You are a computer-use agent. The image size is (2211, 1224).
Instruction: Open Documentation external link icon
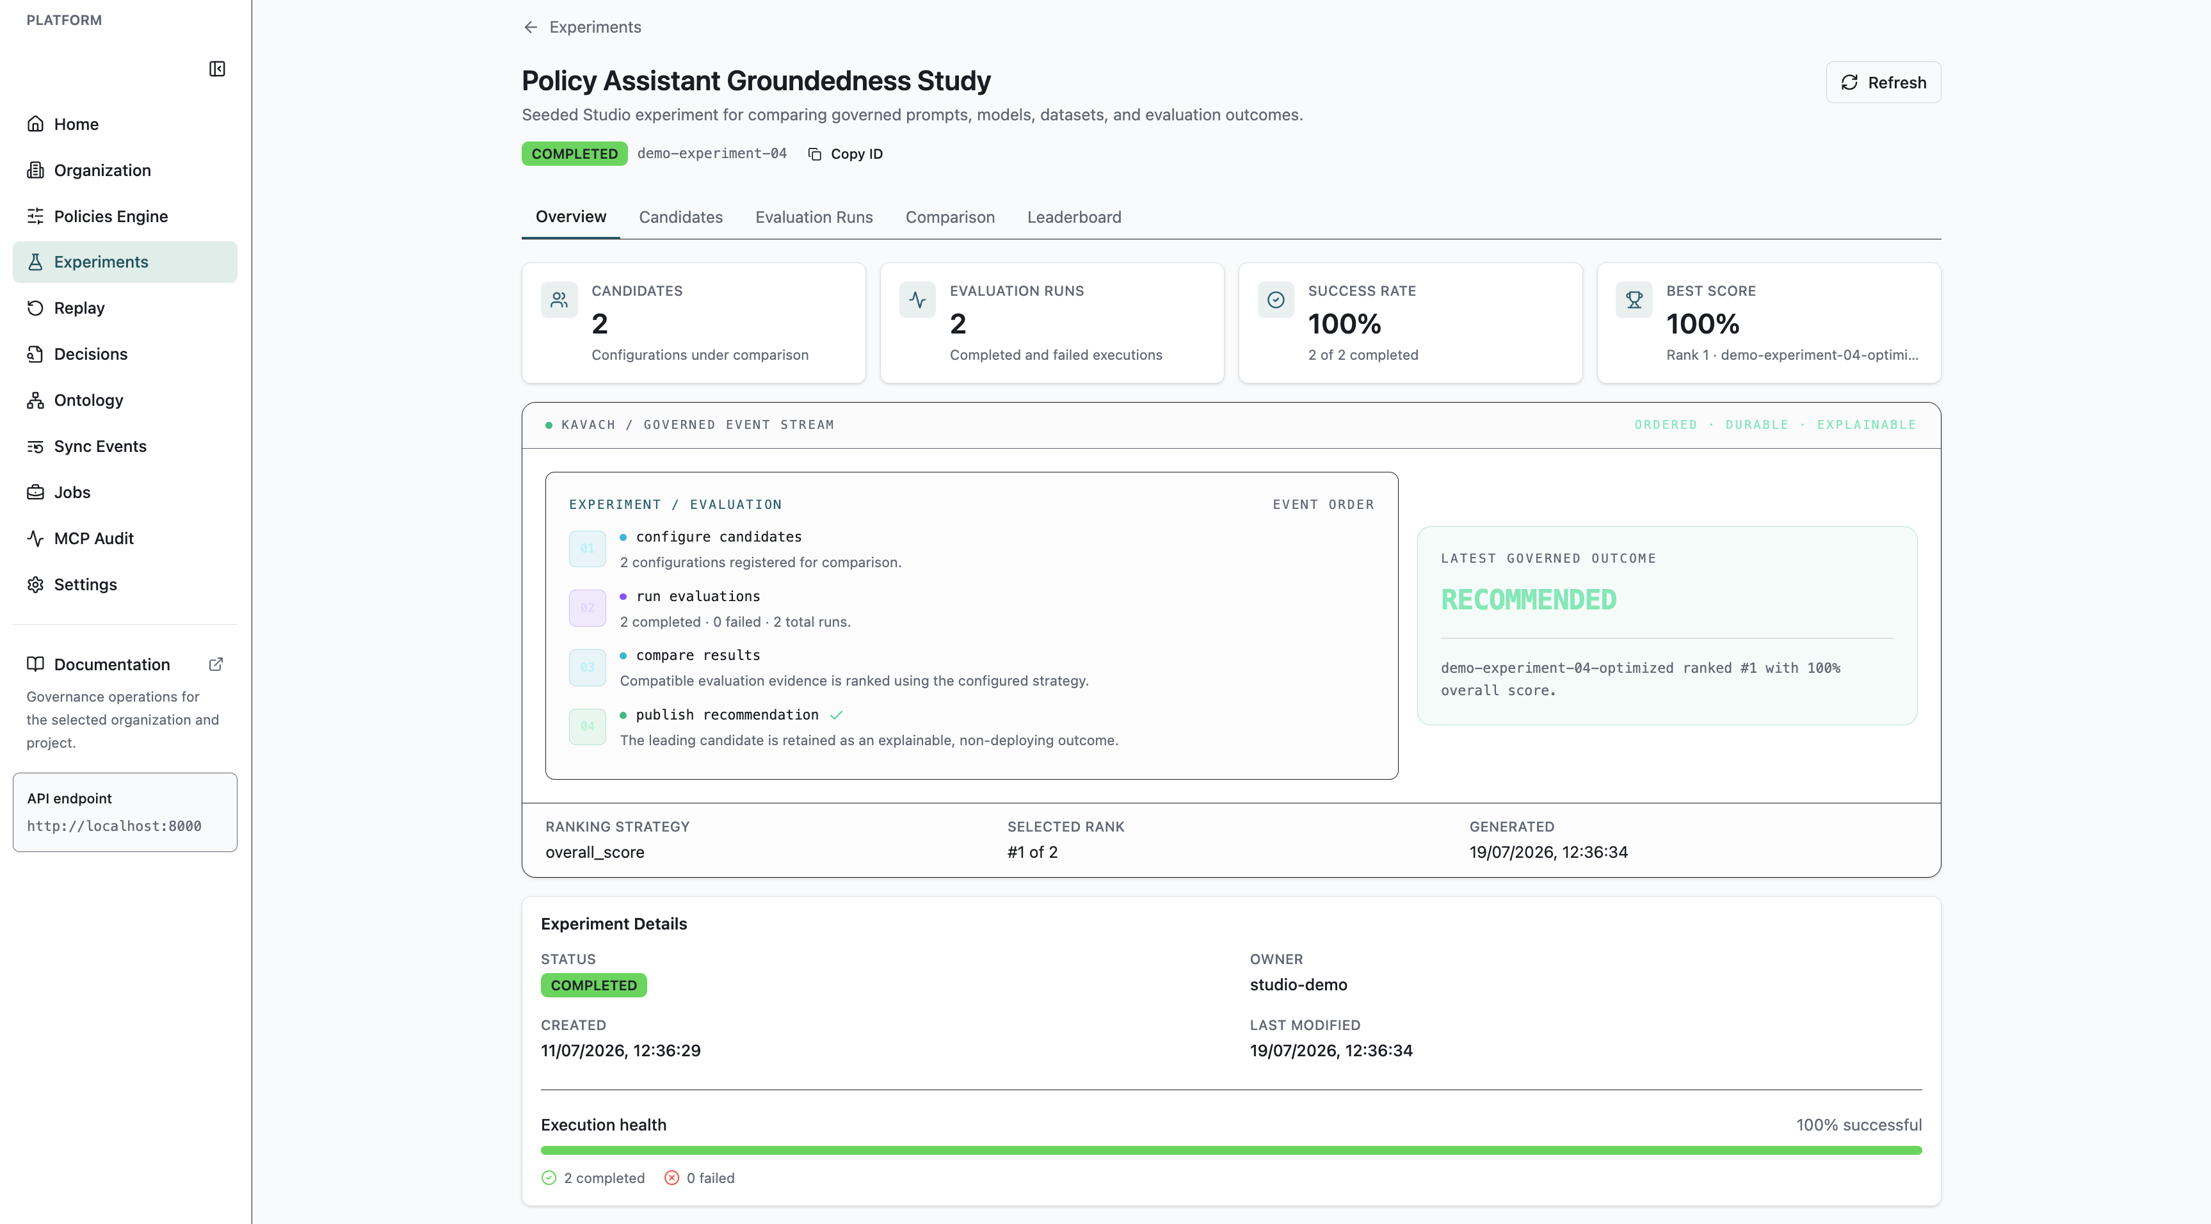[x=216, y=664]
